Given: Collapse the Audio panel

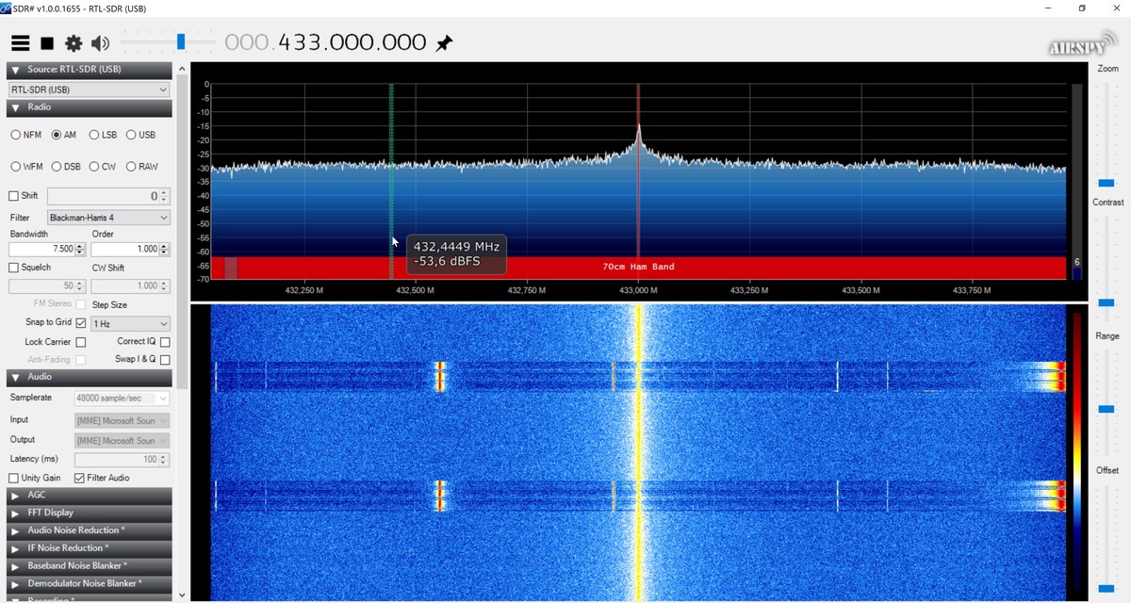Looking at the screenshot, I should (90, 377).
